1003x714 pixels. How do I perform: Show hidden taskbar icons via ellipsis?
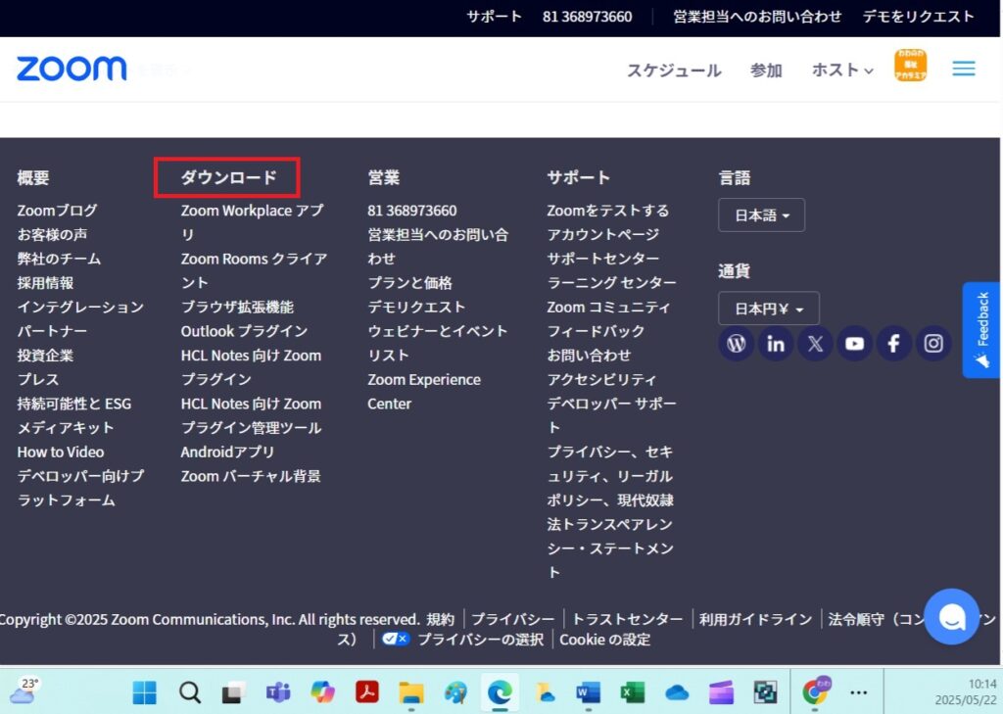858,692
